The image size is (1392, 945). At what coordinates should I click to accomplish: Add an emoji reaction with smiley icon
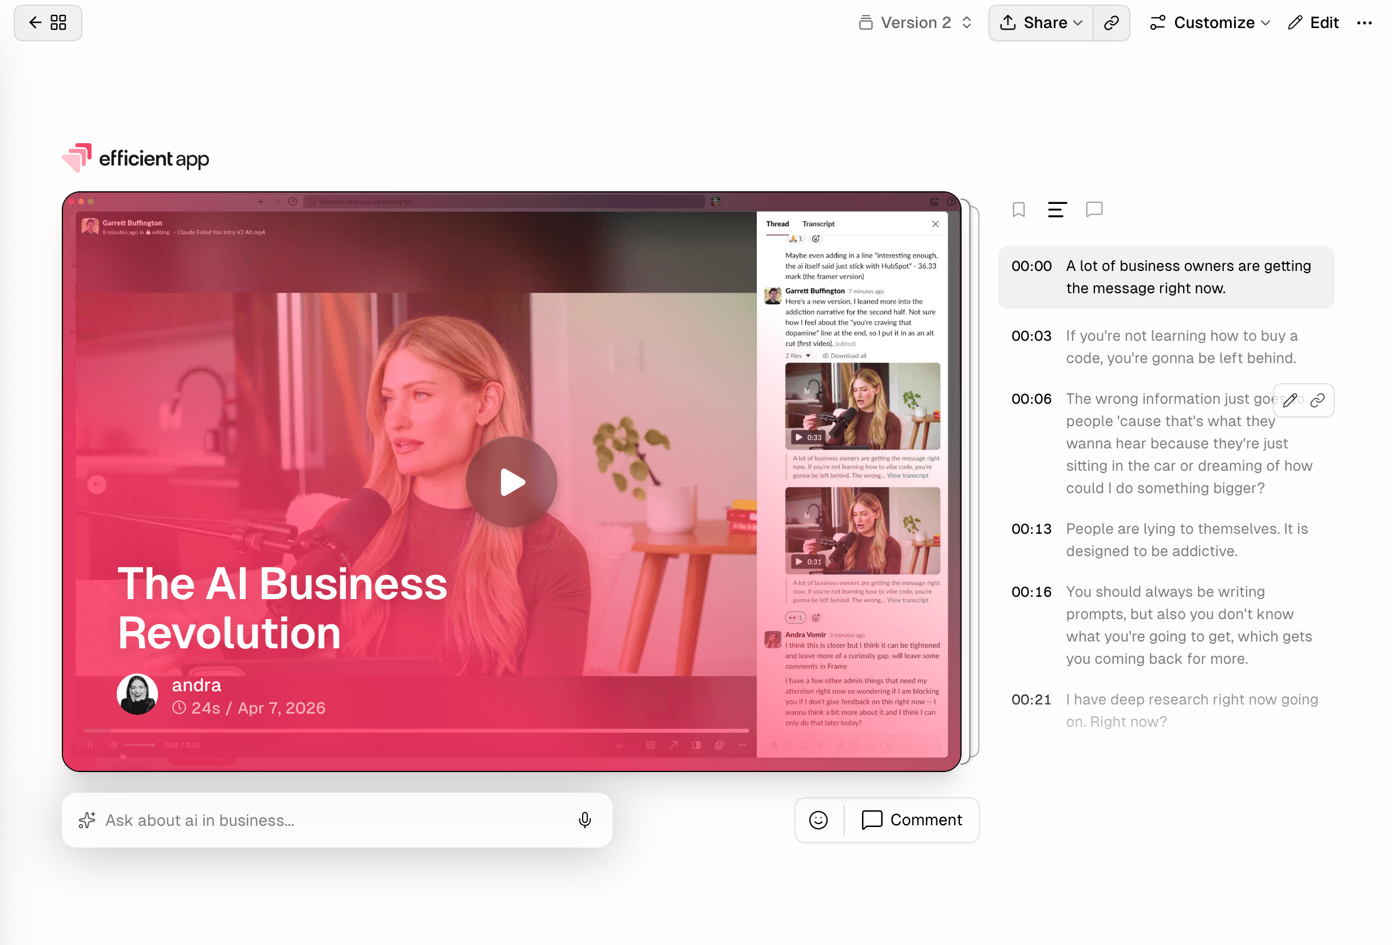coord(819,820)
